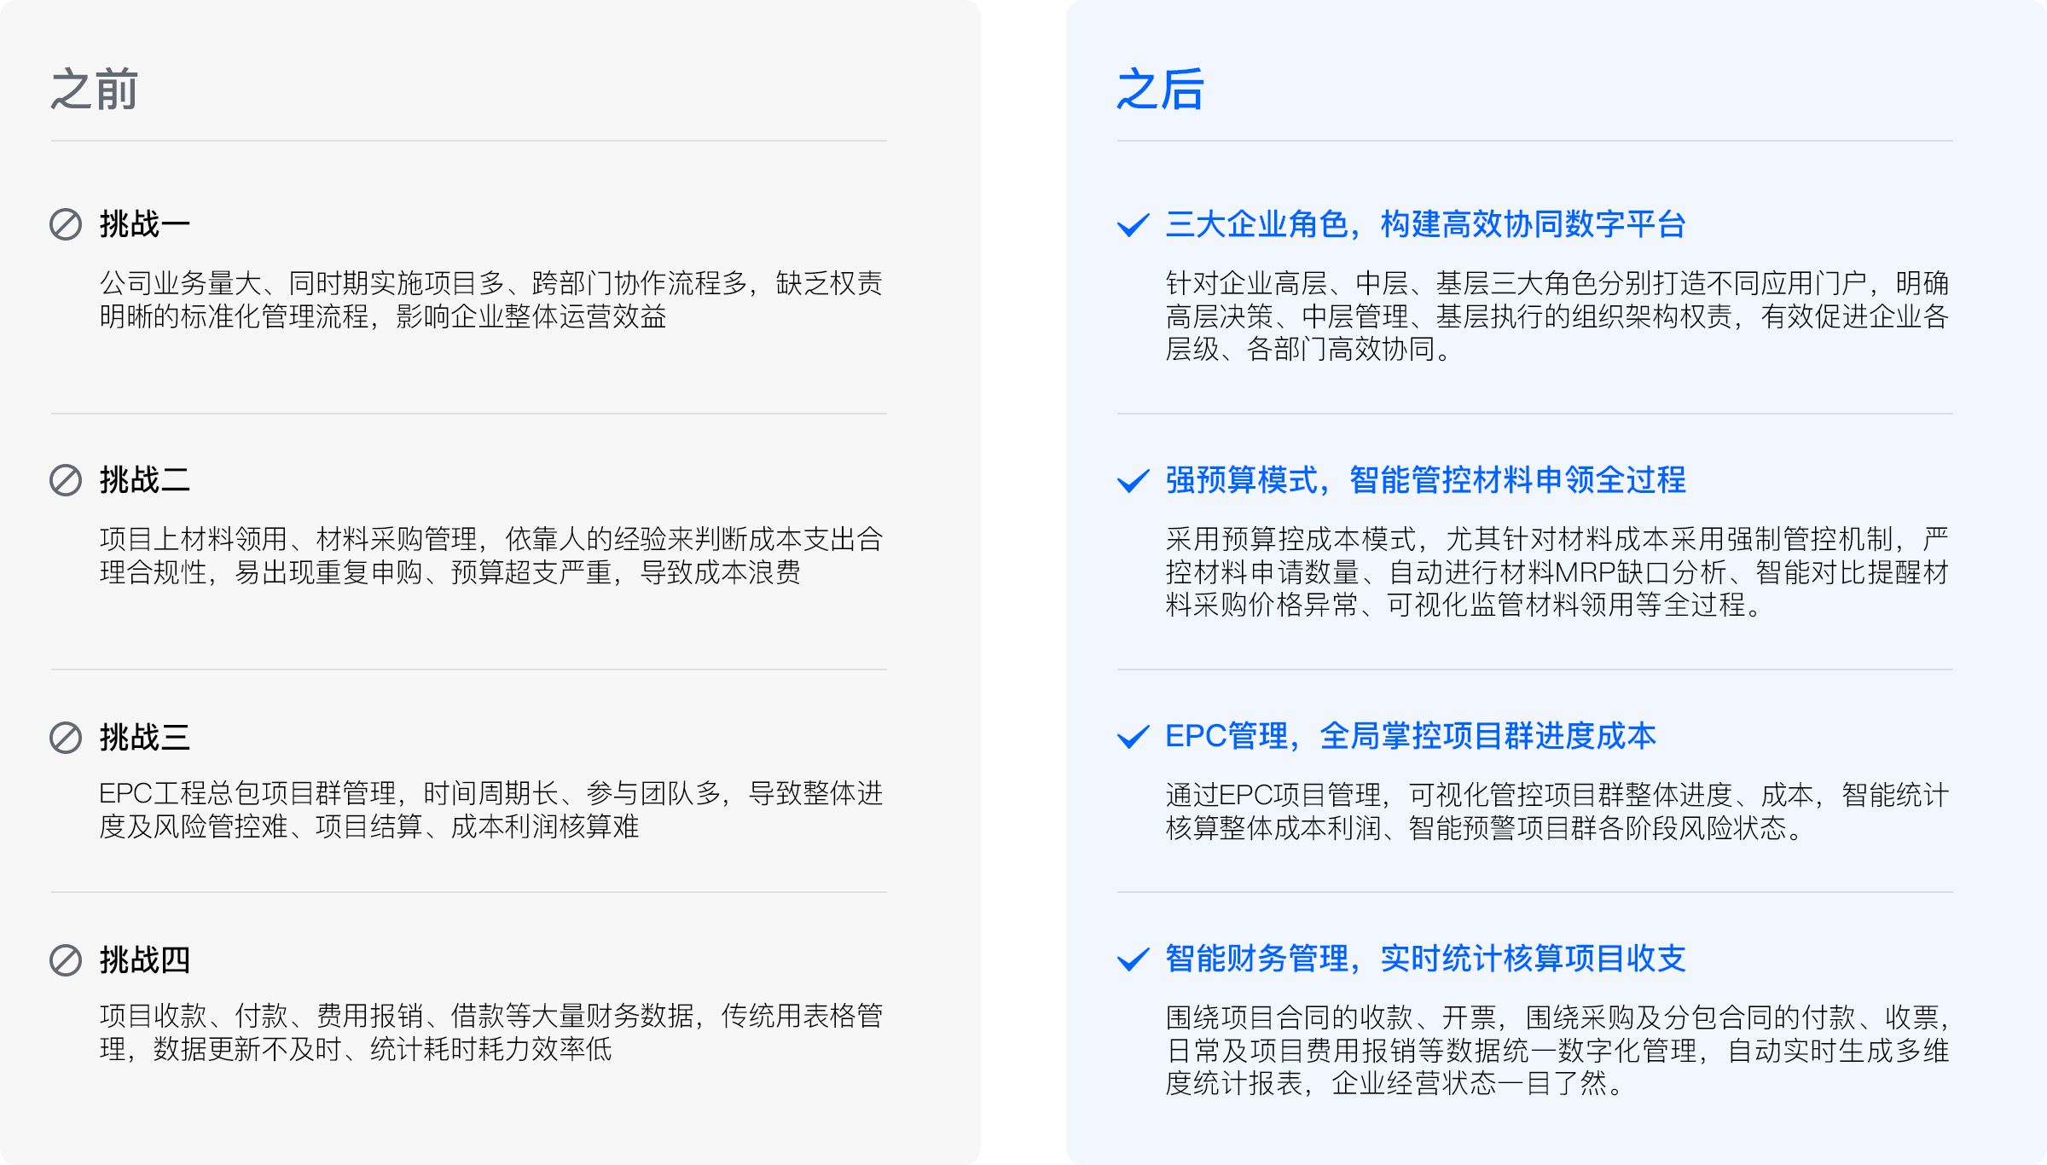Click the 挑战四 title text

144,960
